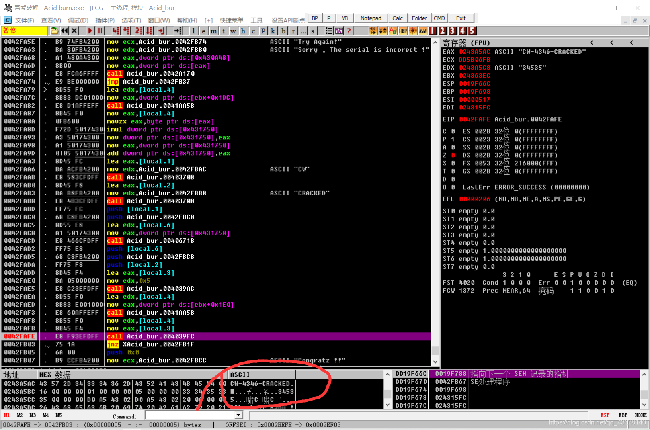Open the 文件(F) menu

pyautogui.click(x=24, y=20)
